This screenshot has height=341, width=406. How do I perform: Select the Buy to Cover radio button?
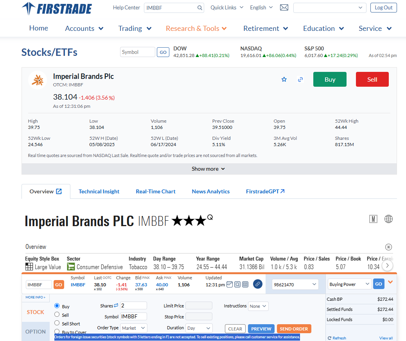click(x=57, y=332)
